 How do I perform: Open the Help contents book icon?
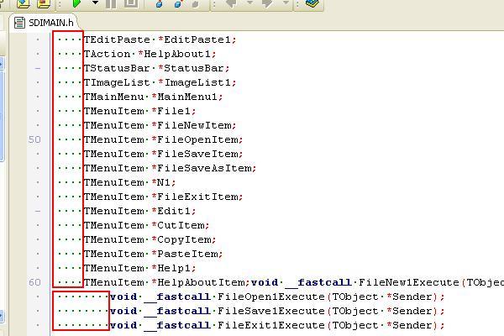tap(312, 3)
